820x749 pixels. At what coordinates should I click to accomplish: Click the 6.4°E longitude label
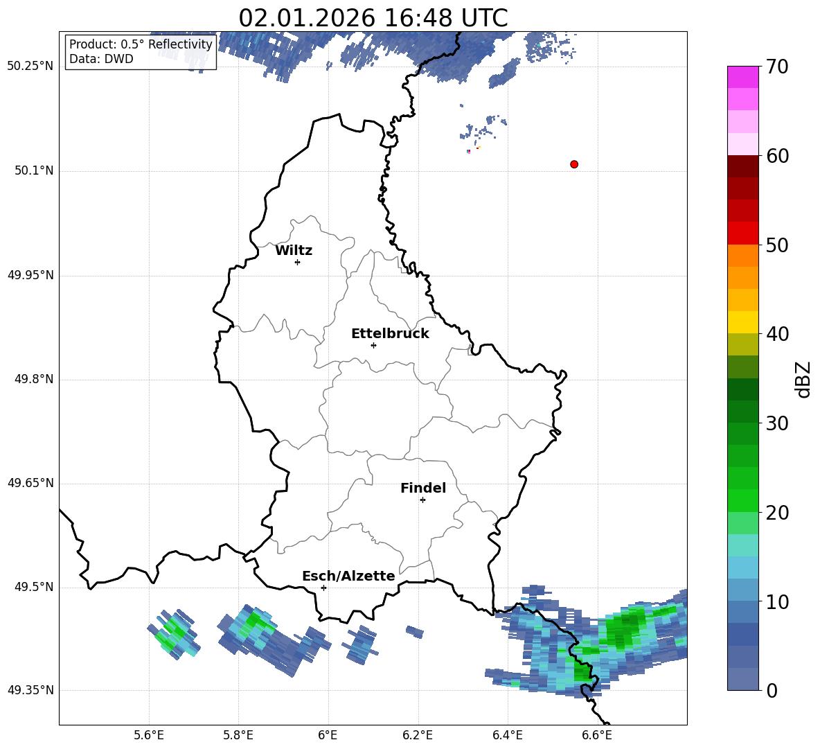507,735
